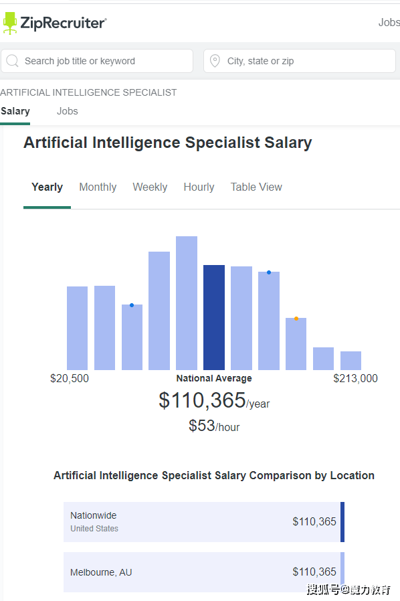Image resolution: width=400 pixels, height=601 pixels.
Task: Click the blue dot on eighth histogram bar
Action: point(269,272)
